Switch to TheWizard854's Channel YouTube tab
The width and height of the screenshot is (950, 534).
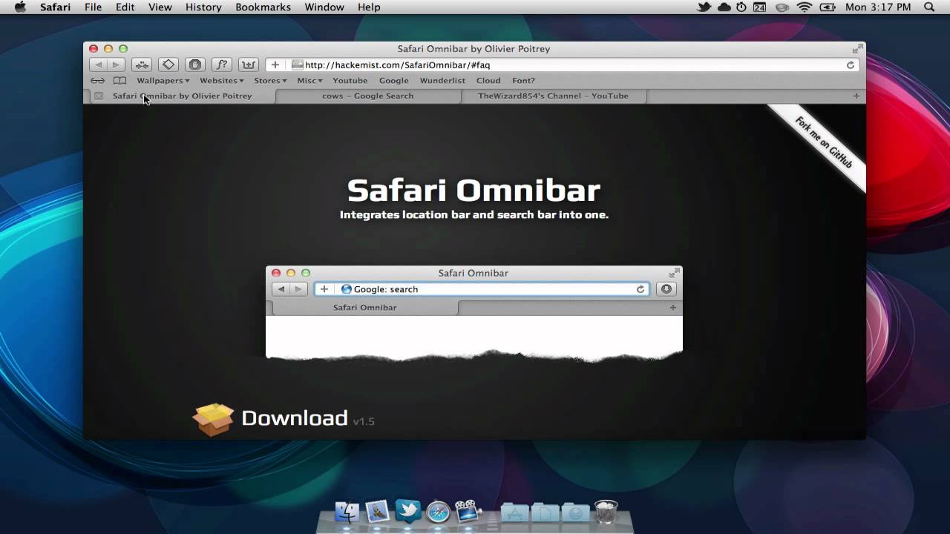(553, 96)
